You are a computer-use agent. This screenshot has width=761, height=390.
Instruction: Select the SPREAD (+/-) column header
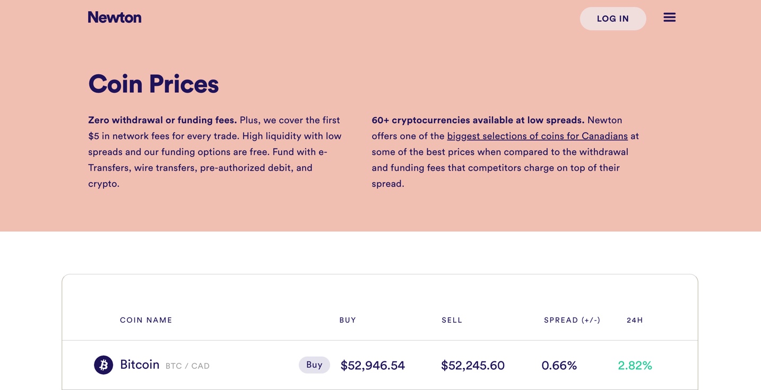tap(572, 320)
